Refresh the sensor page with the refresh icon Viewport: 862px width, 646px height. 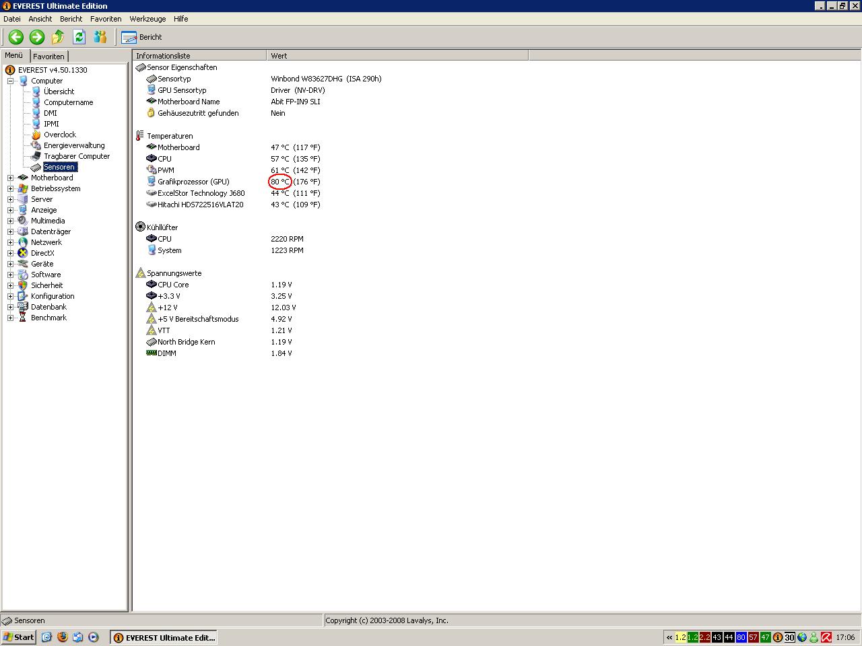(79, 37)
